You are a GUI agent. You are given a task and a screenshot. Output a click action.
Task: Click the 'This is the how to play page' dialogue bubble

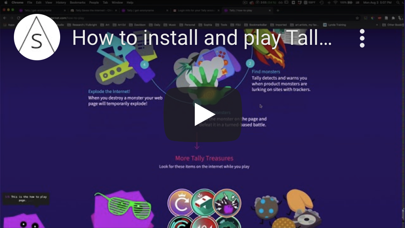(x=26, y=199)
